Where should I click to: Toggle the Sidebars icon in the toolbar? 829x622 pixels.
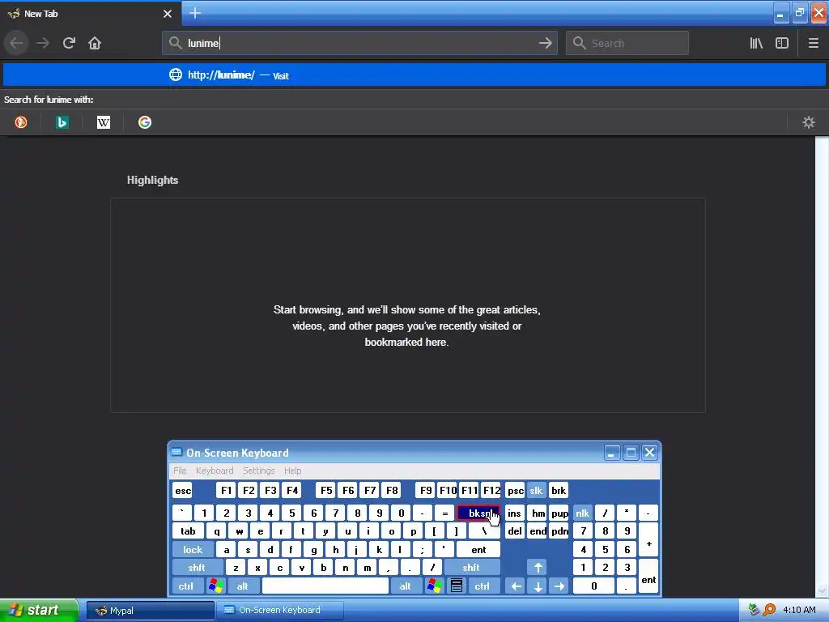(x=782, y=43)
